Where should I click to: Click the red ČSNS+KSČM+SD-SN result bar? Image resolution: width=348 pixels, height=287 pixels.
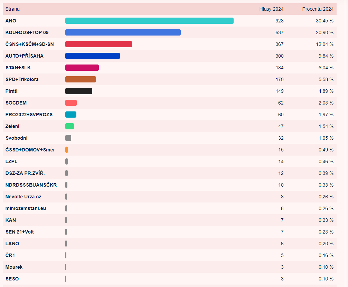point(98,44)
